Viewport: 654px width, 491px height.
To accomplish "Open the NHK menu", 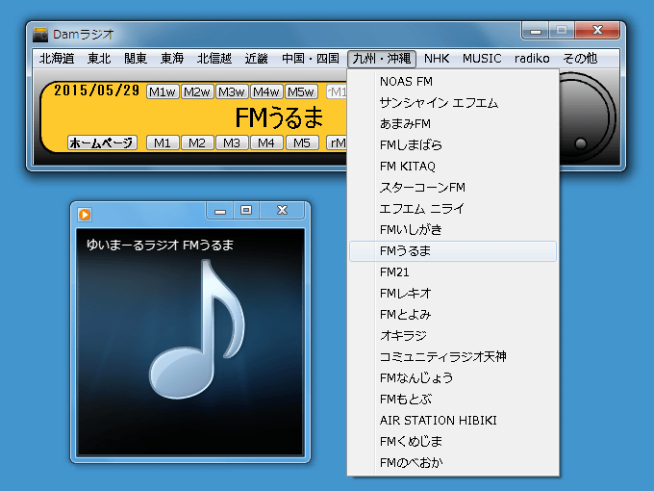I will (x=437, y=59).
